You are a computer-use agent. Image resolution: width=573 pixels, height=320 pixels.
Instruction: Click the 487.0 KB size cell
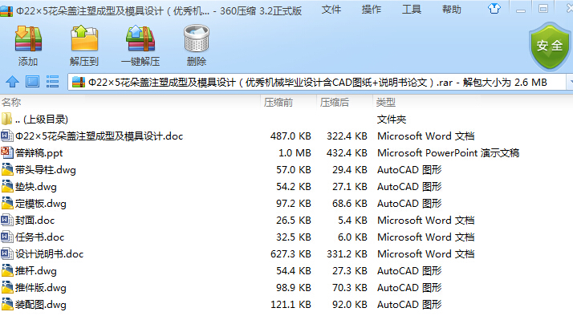[291, 136]
